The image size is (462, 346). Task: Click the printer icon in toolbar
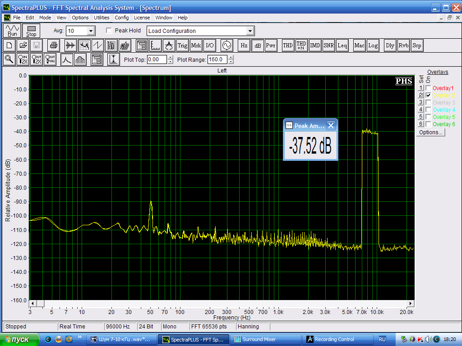[x=54, y=46]
